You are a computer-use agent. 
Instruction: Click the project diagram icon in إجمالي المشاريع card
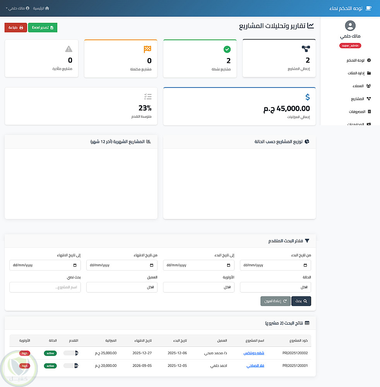306,49
